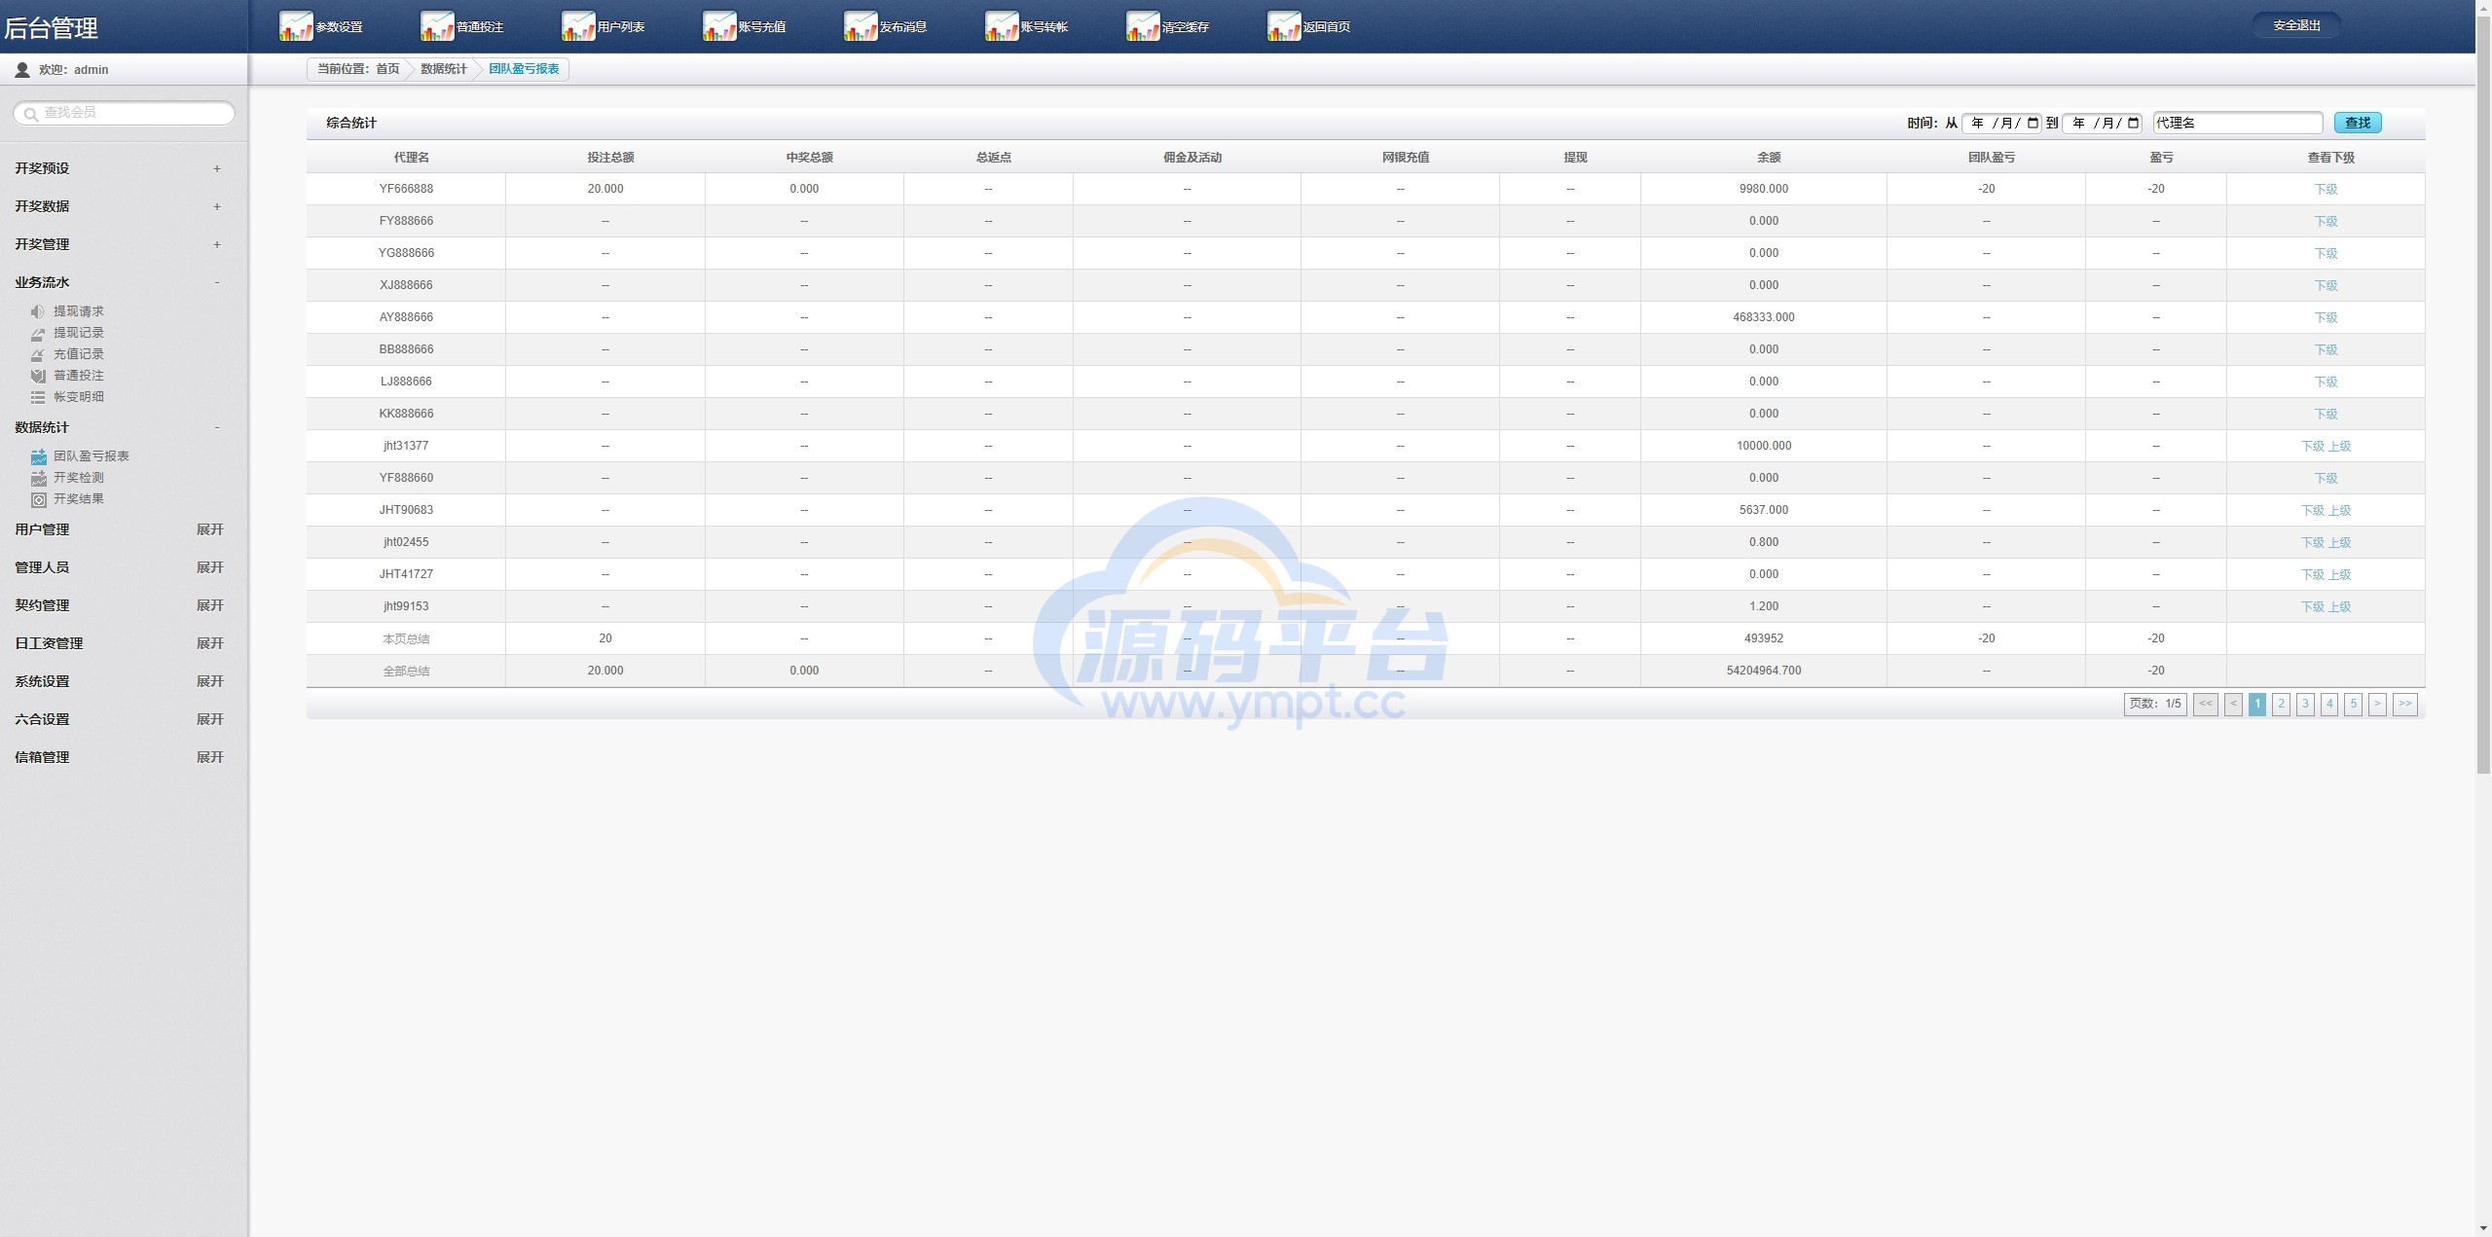Viewport: 2492px width, 1237px height.
Task: Go to page 3 of results
Action: [2305, 704]
